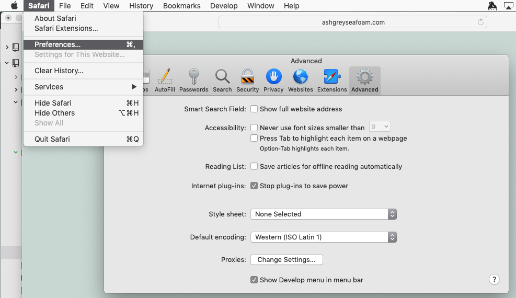The height and width of the screenshot is (298, 516).
Task: Click the figure status icon in the menu bar
Action: coord(492,6)
